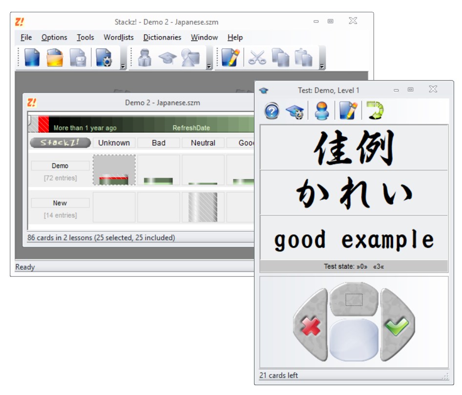This screenshot has height=395, width=462.
Task: Click the center blue button of answer pad
Action: (354, 340)
